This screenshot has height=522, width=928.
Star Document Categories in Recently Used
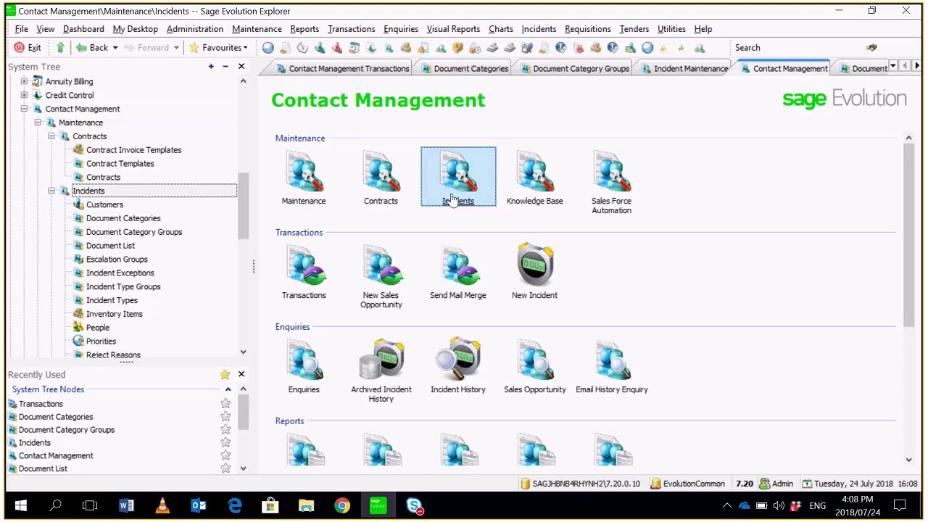pos(225,417)
